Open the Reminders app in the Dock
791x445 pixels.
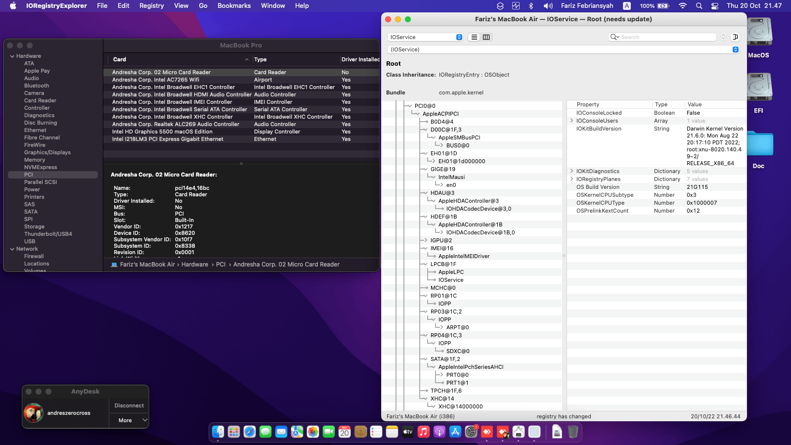coord(376,432)
